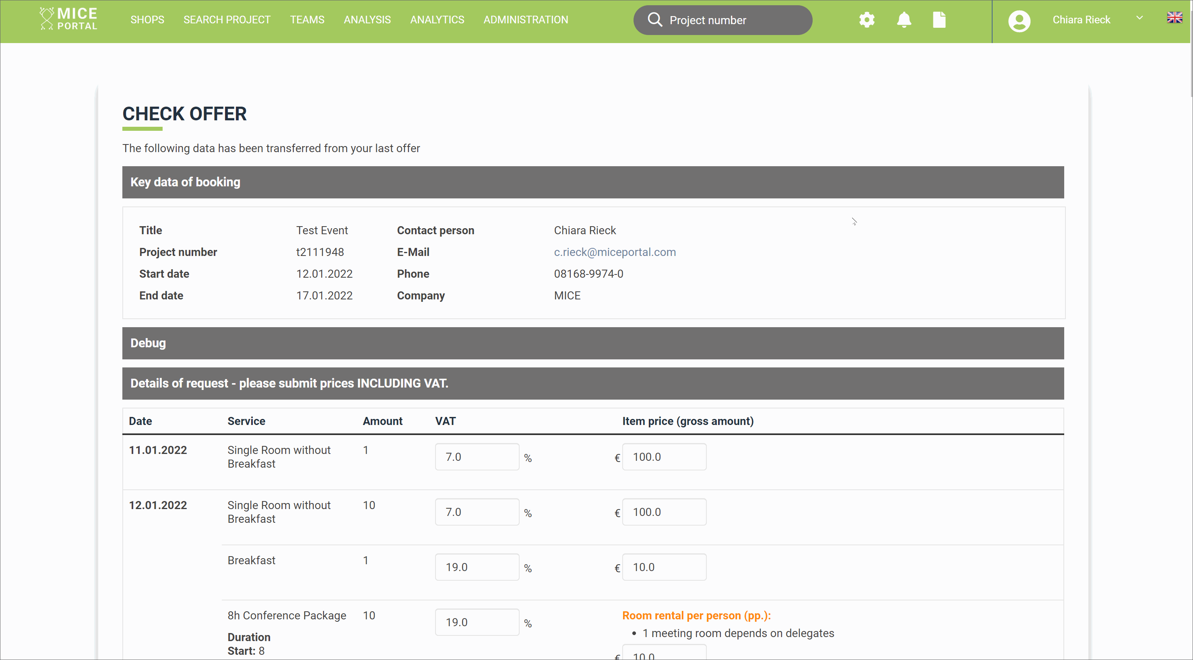Screen dimensions: 1193x660
Task: Click '1 meeting room depends on delegates' text
Action: tap(738, 633)
